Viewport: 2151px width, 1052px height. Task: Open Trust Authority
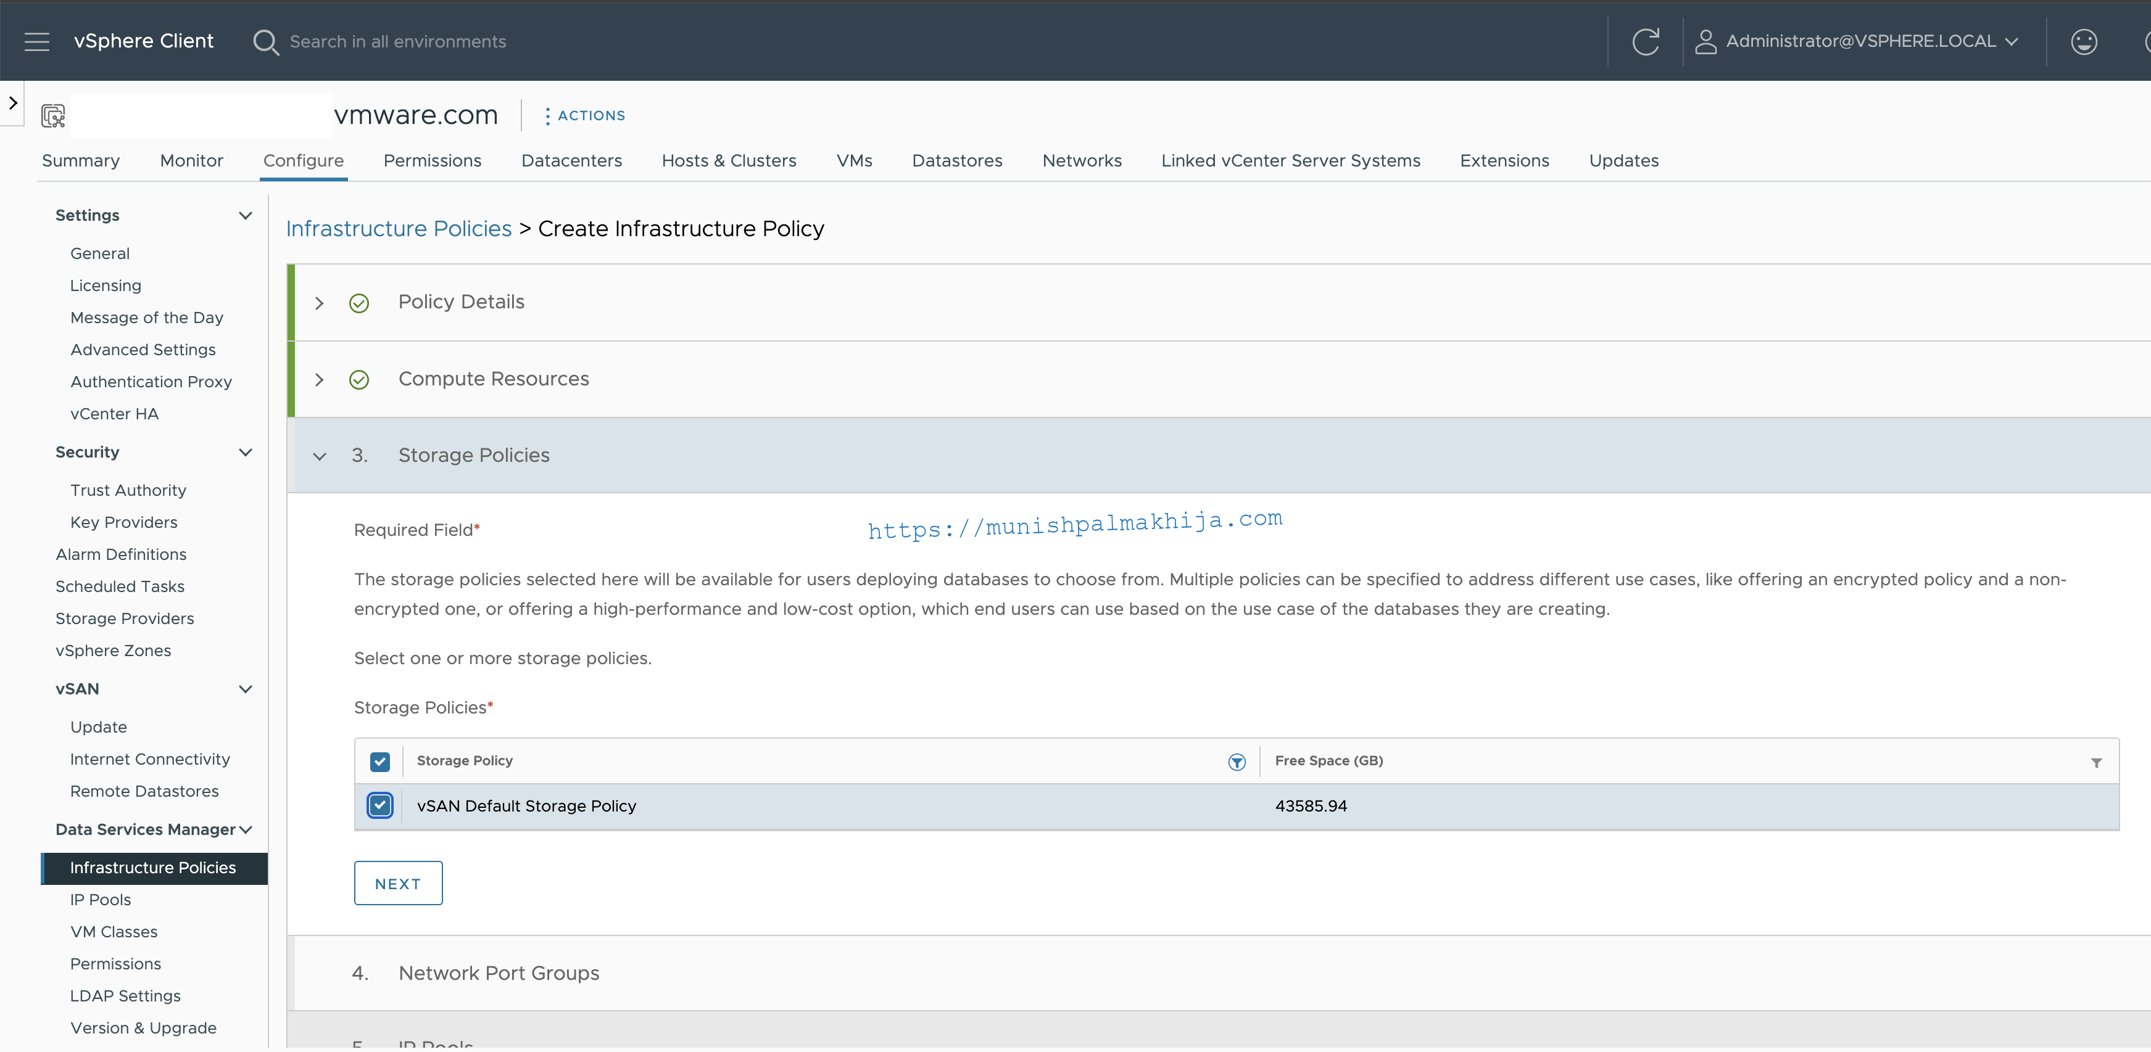[128, 491]
